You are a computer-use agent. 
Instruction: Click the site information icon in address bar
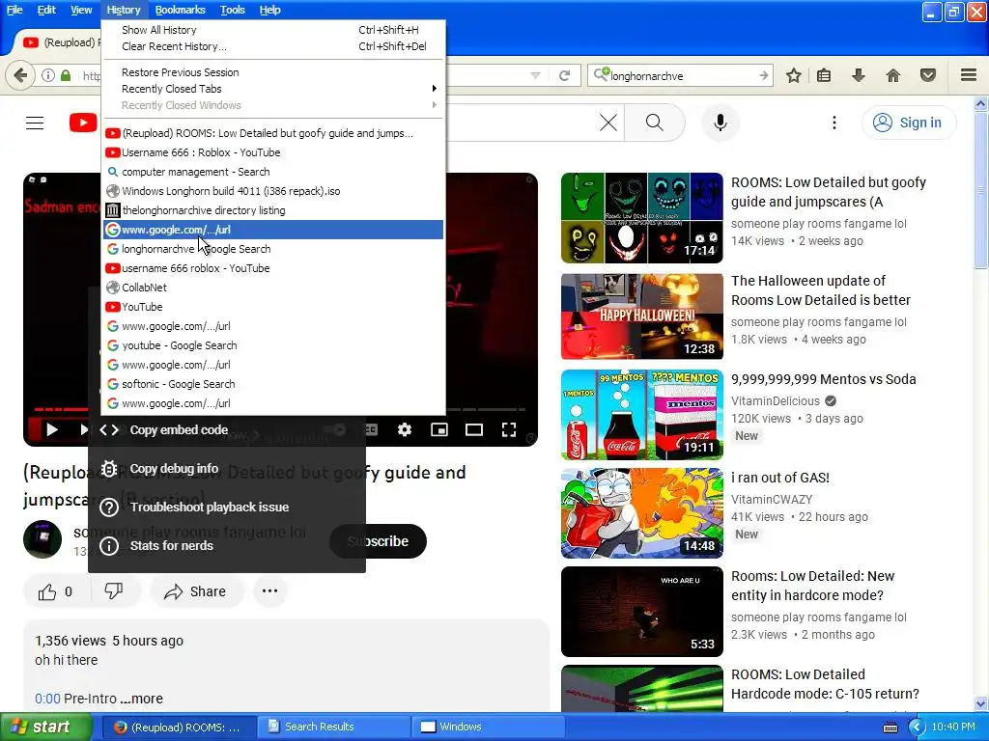[48, 75]
